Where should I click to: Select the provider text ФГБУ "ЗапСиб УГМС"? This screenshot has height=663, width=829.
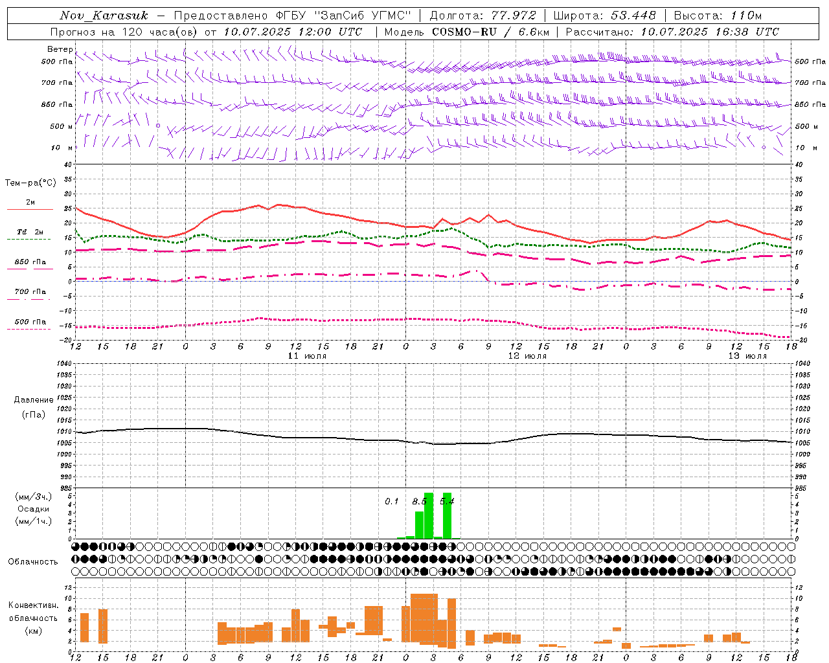coord(342,16)
